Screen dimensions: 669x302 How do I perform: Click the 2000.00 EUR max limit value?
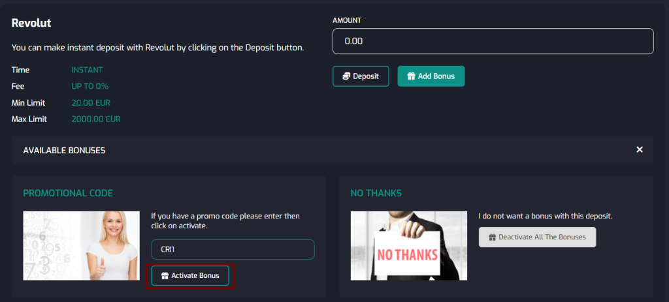(x=95, y=119)
